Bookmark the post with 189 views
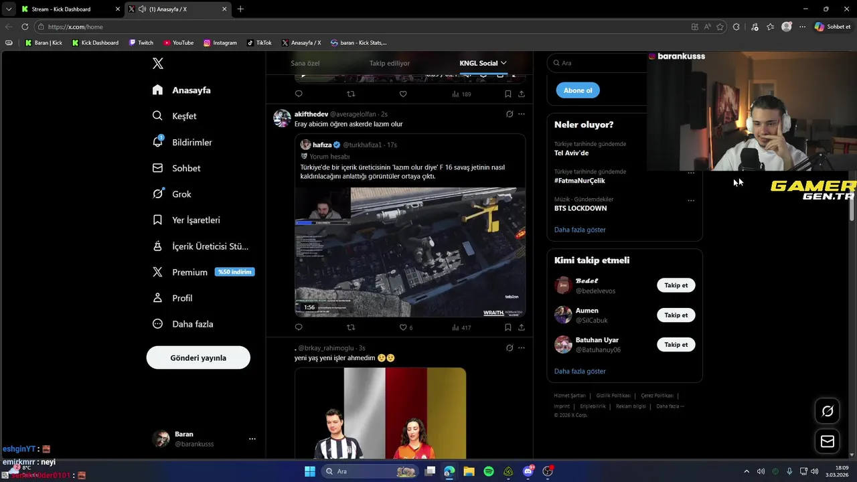 click(x=508, y=94)
